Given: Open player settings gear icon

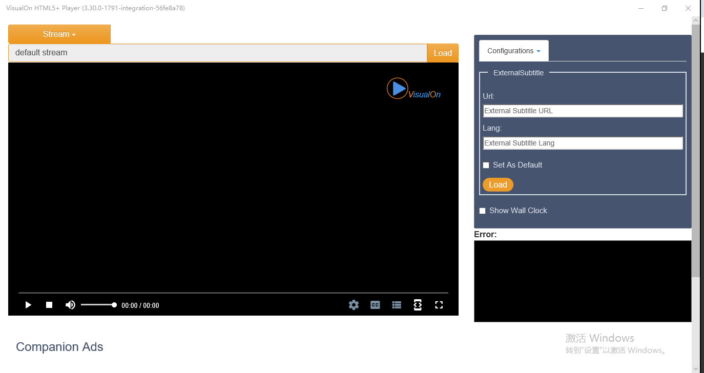Looking at the screenshot, I should tap(354, 305).
